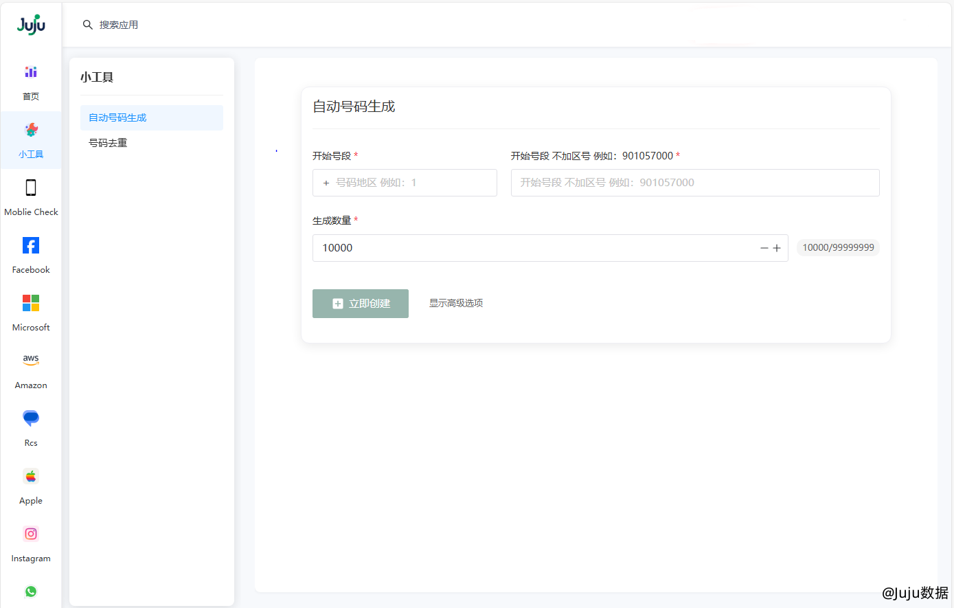
Task: Click the Juju logo
Action: point(31,25)
